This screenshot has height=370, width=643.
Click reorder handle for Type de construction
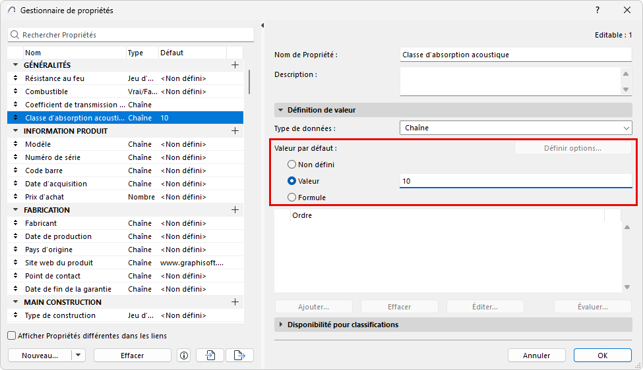pos(16,315)
